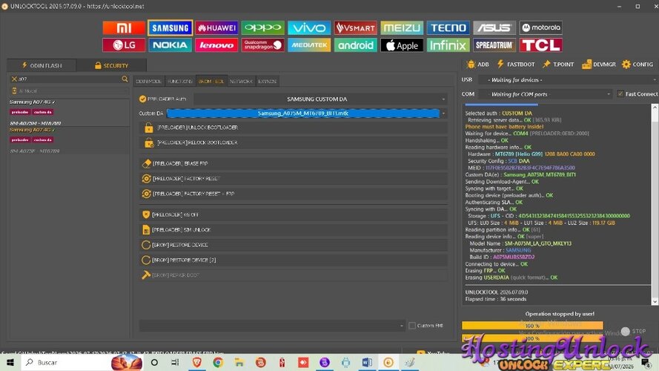
Task: Run Preloader Relock Bootloader
Action: [293, 142]
